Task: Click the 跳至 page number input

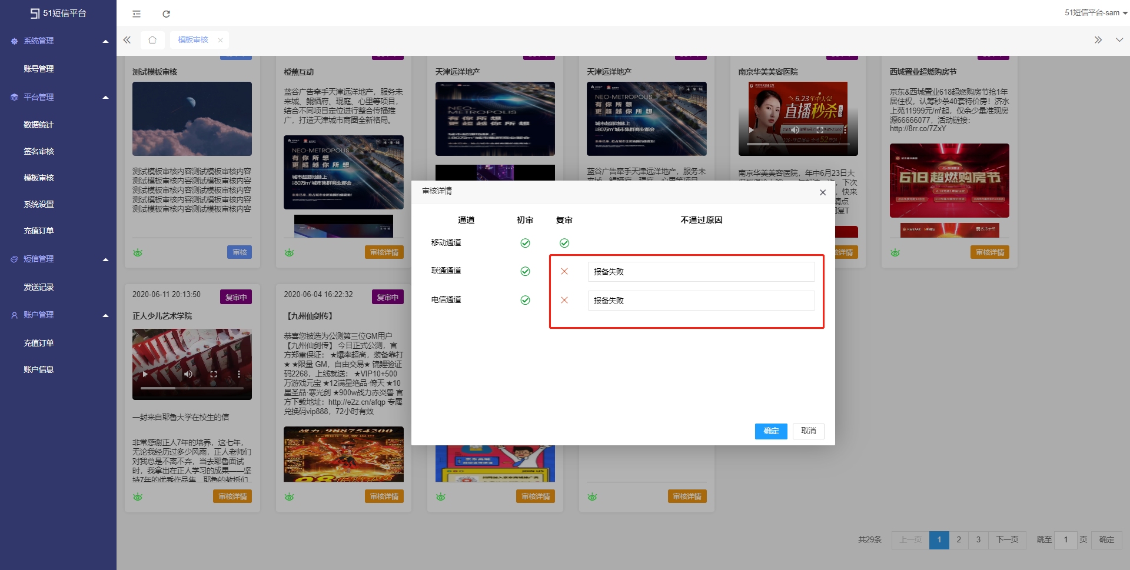Action: click(x=1065, y=539)
